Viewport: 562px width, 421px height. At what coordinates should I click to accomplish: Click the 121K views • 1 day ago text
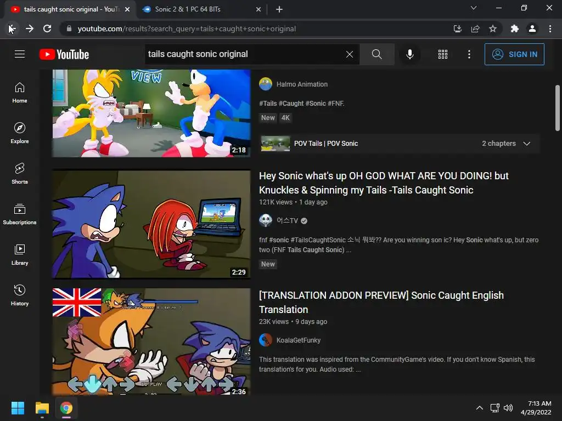[x=293, y=202]
